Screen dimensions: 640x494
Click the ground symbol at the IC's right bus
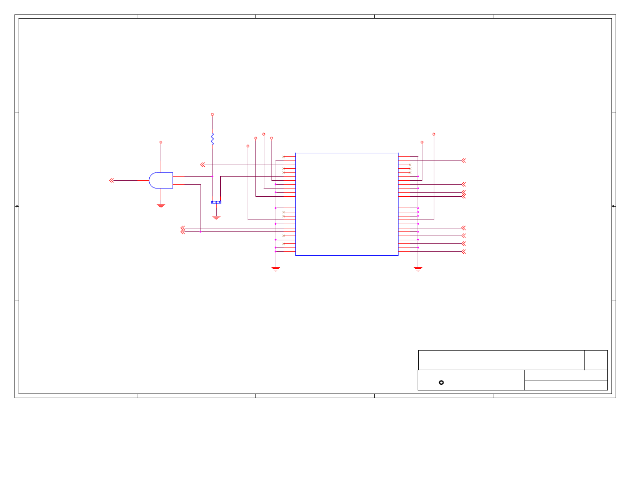(418, 269)
